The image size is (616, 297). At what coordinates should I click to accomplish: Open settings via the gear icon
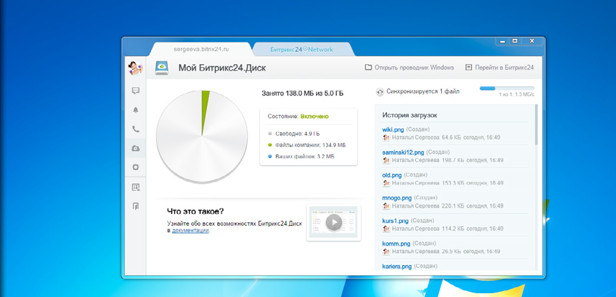pyautogui.click(x=136, y=167)
